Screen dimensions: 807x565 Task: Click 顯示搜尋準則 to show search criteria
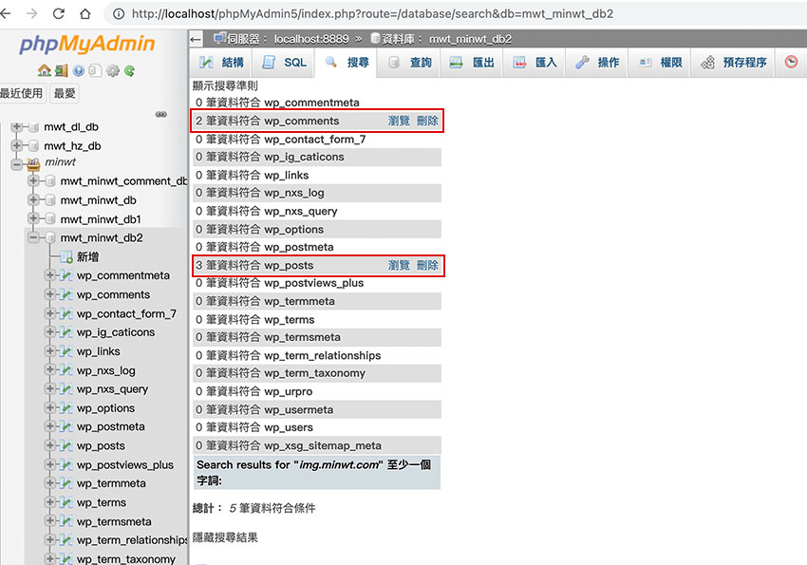[225, 85]
